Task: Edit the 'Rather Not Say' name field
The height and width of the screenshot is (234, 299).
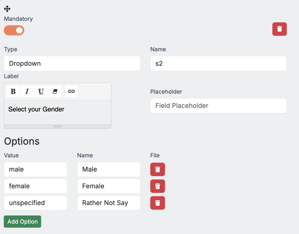Action: 109,203
